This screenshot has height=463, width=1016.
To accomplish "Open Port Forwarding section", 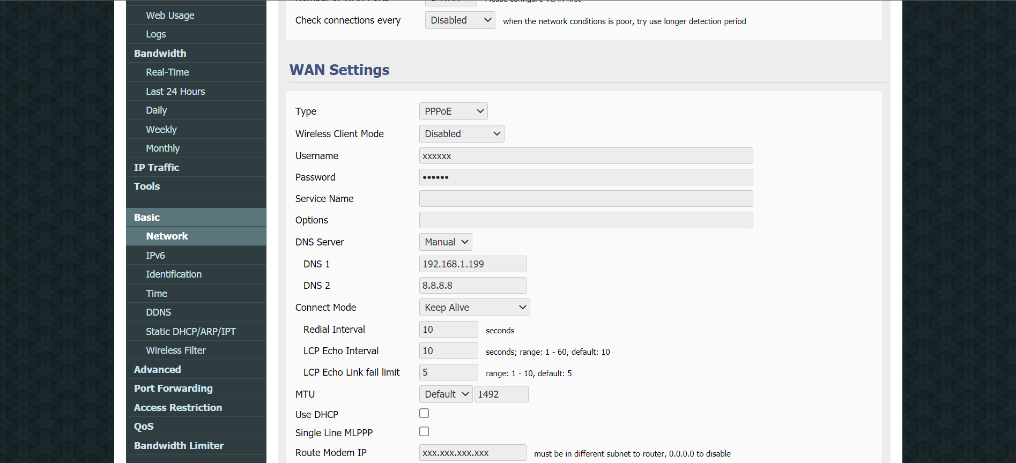I will [x=173, y=389].
